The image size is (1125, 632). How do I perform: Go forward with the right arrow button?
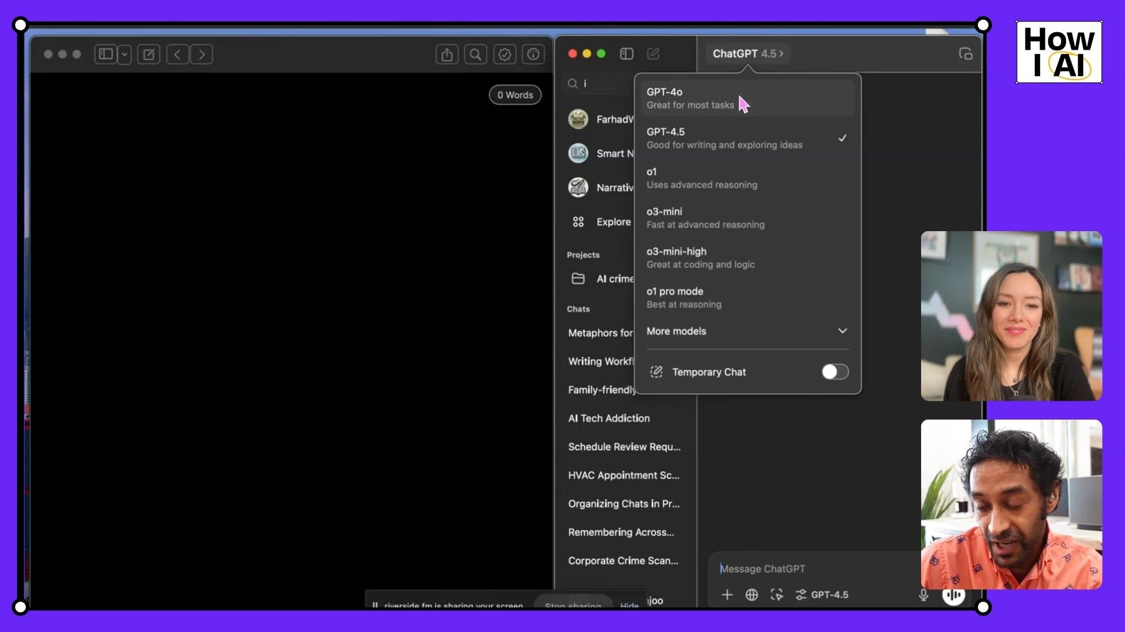[202, 54]
